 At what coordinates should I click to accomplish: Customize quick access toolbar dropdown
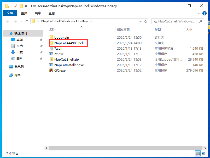click(x=26, y=6)
